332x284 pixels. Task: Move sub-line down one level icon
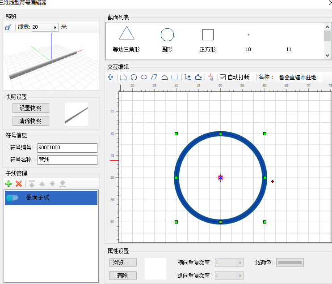(x=52, y=184)
